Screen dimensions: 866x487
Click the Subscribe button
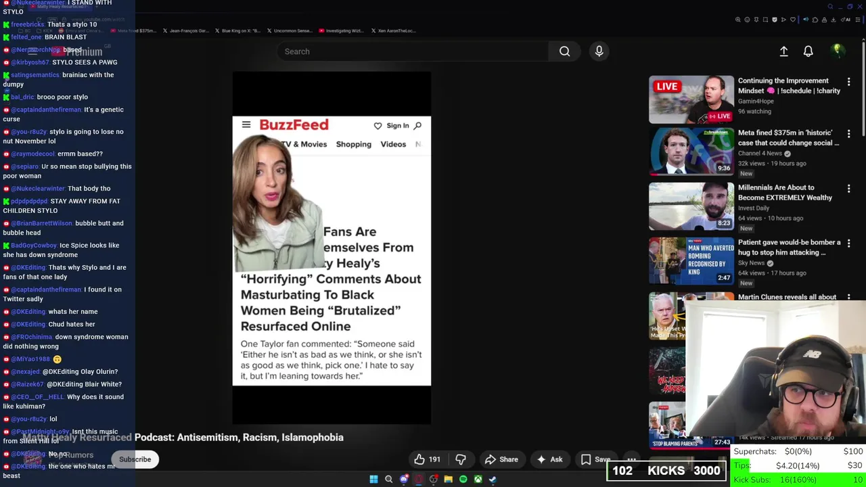point(135,459)
